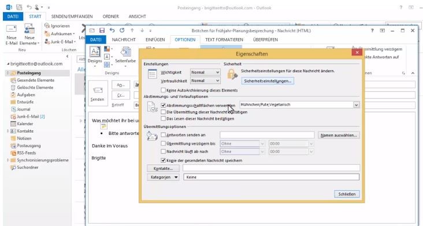Collapse the brigitteotto@outlook.com account tree
The image size is (423, 226).
point(8,64)
